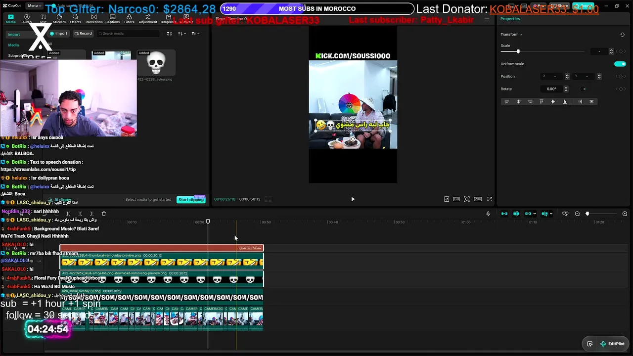Click the Start clipping button
Screen dimensions: 633x356
[x=191, y=200]
